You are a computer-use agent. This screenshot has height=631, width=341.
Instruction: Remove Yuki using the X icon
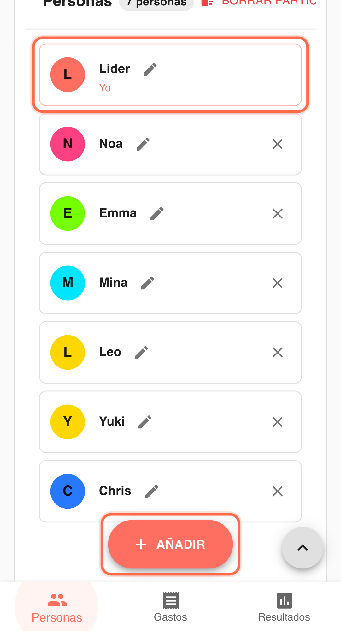(x=277, y=422)
